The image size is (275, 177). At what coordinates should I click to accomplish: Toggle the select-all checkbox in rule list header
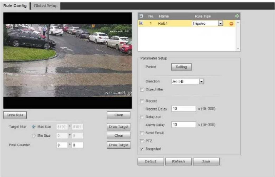click(141, 16)
